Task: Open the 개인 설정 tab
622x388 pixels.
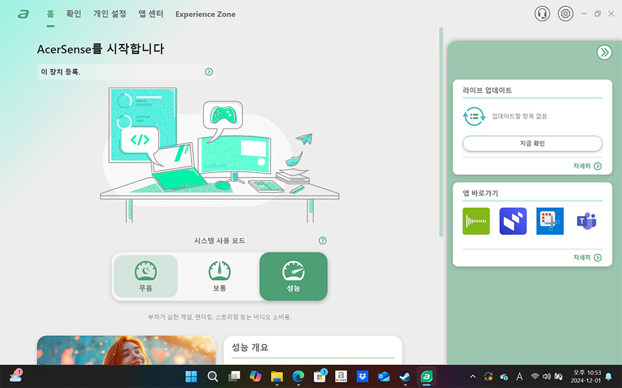Action: [x=110, y=14]
